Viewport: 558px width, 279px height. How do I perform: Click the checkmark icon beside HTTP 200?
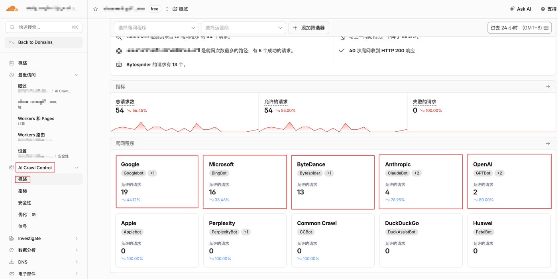[342, 51]
